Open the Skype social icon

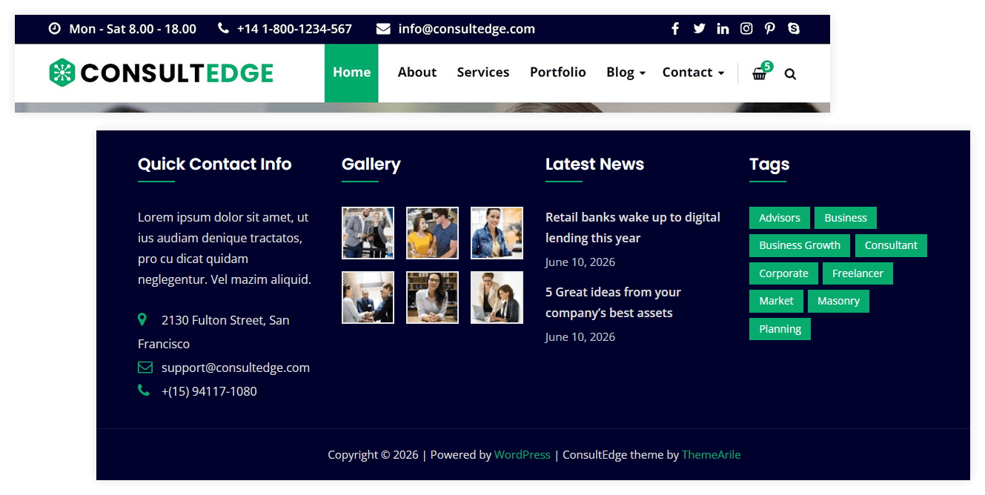click(794, 29)
